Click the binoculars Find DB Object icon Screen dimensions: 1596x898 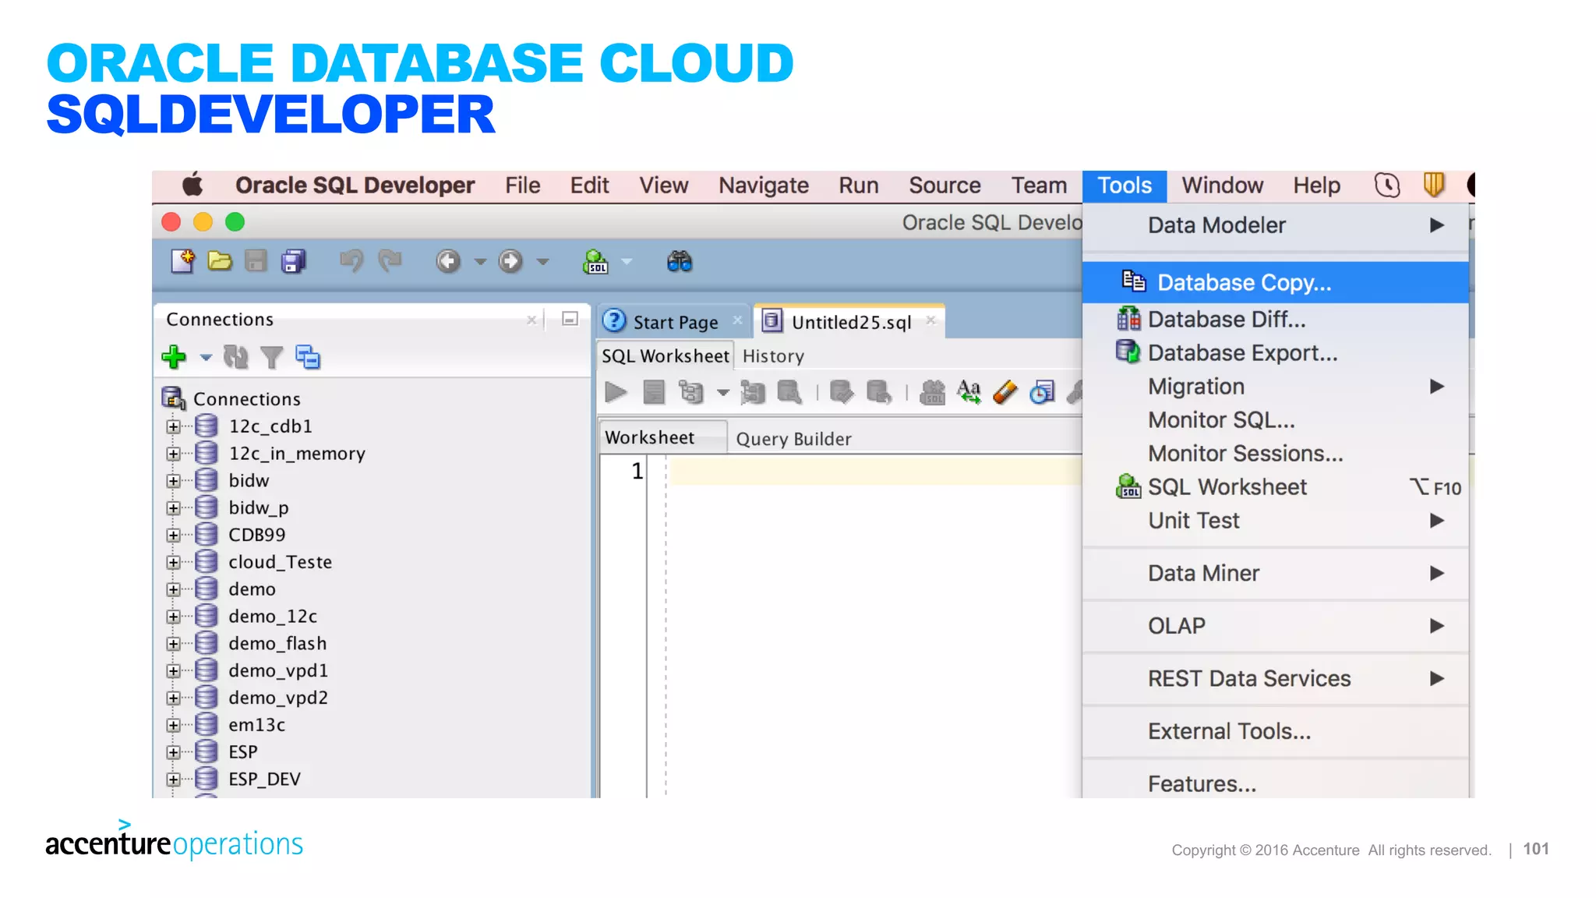680,261
